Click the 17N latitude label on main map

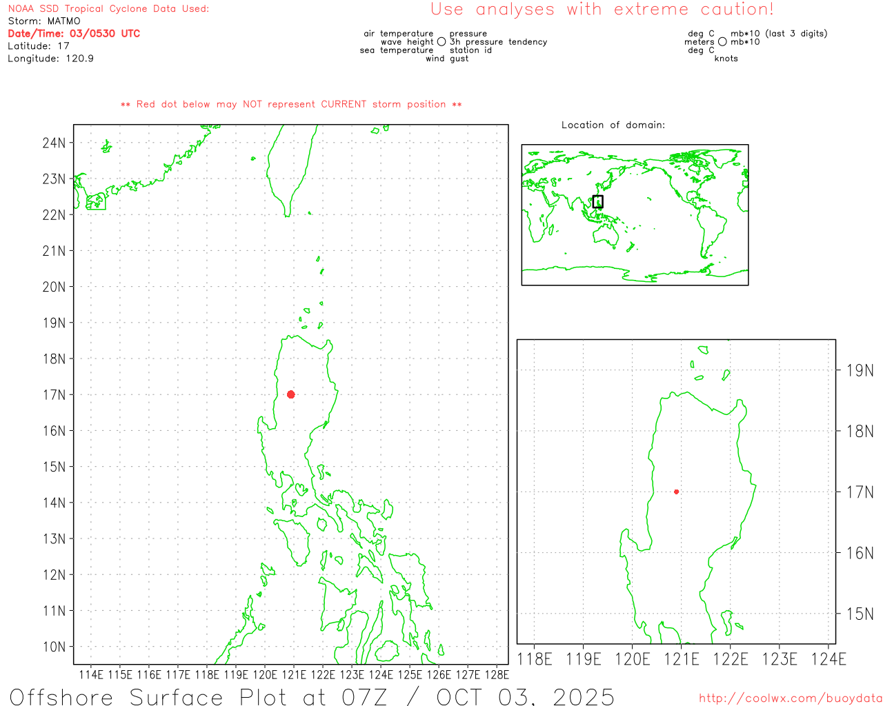54,395
